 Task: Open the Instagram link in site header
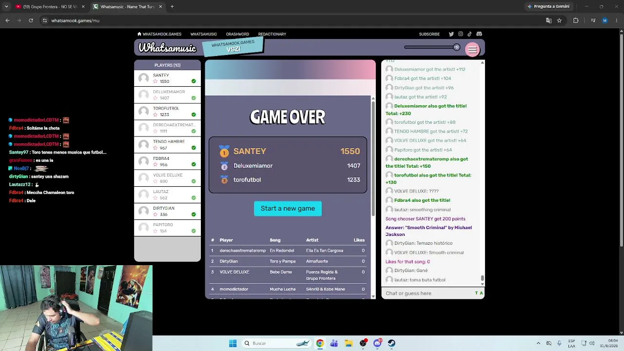(460, 34)
